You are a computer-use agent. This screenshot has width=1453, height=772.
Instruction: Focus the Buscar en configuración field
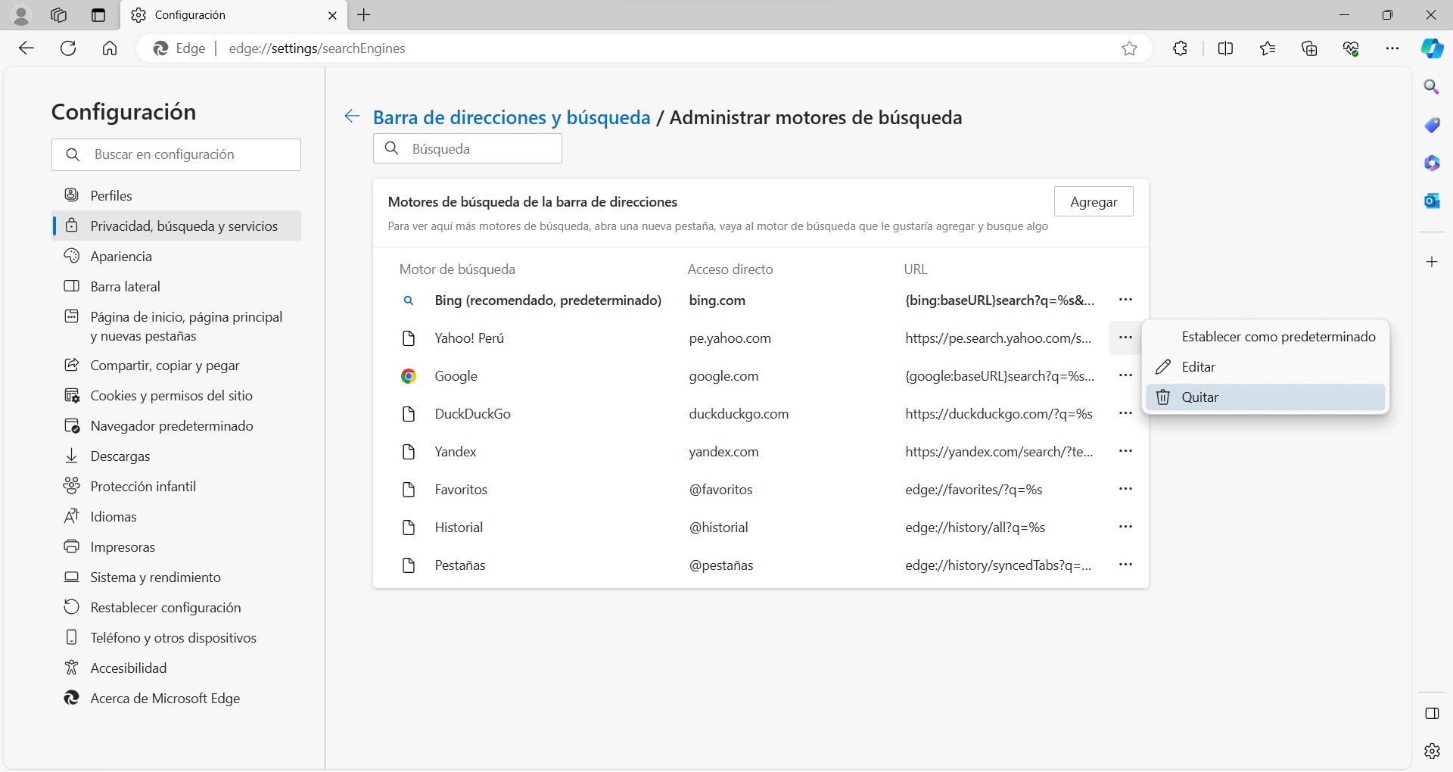[176, 154]
